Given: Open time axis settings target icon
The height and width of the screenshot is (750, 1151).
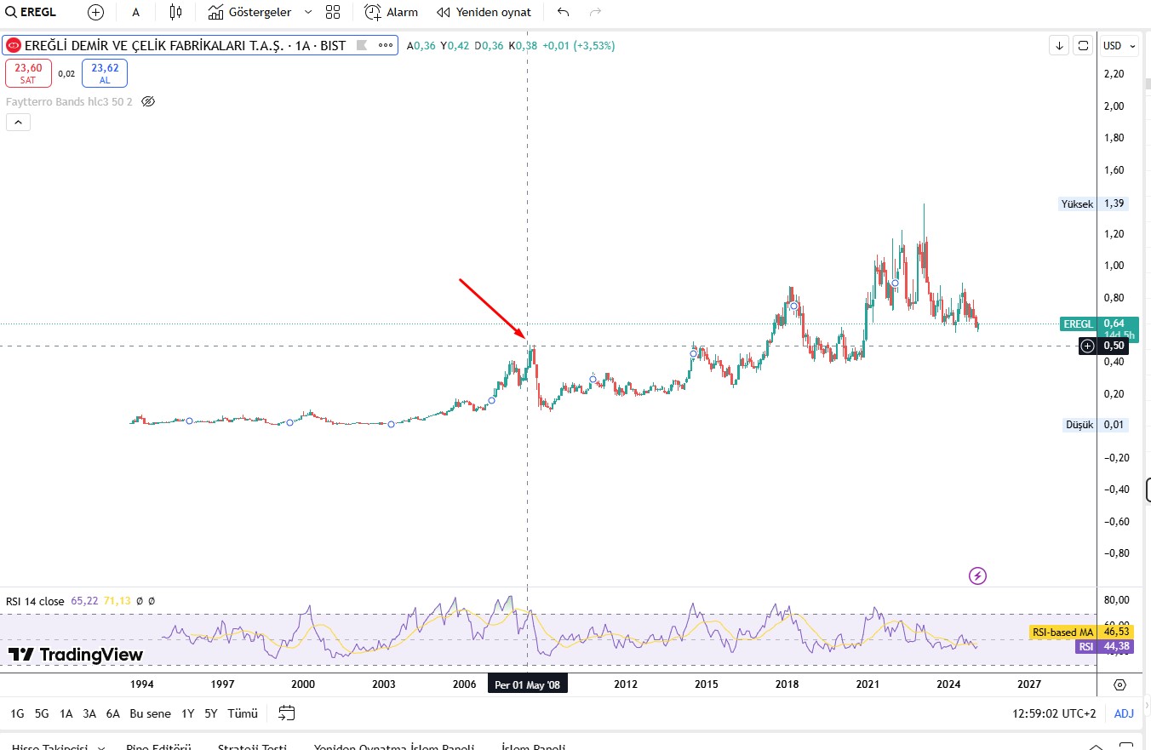Looking at the screenshot, I should [x=1120, y=684].
